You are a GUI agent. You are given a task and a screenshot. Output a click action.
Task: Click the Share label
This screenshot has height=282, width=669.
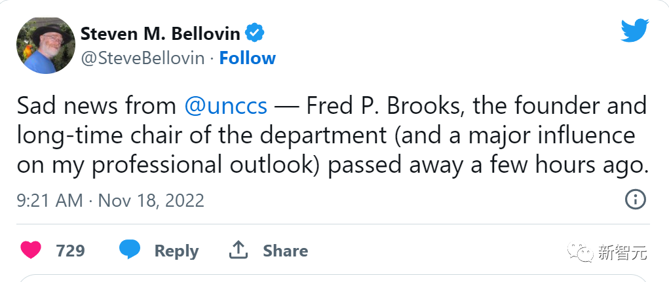pos(285,251)
